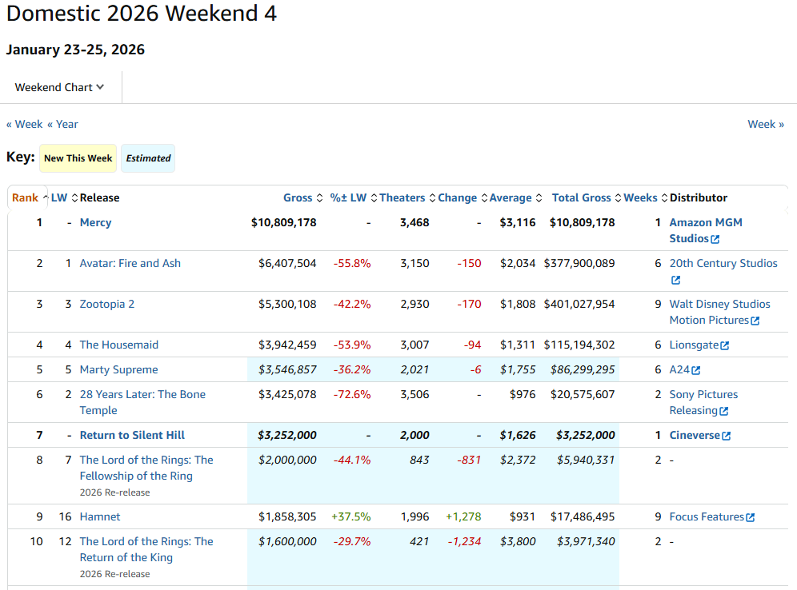Sort by the Rank column header

tap(25, 197)
